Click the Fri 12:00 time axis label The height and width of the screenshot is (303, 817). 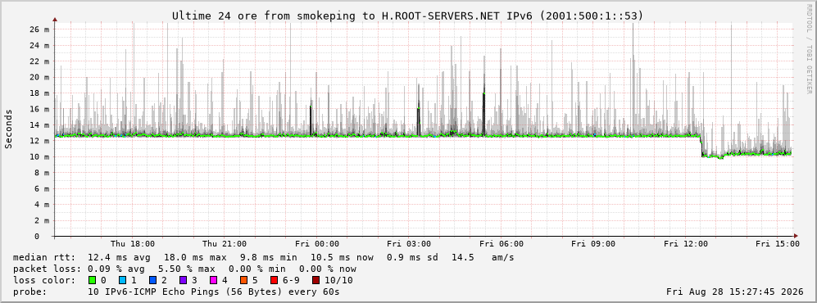pyautogui.click(x=686, y=244)
